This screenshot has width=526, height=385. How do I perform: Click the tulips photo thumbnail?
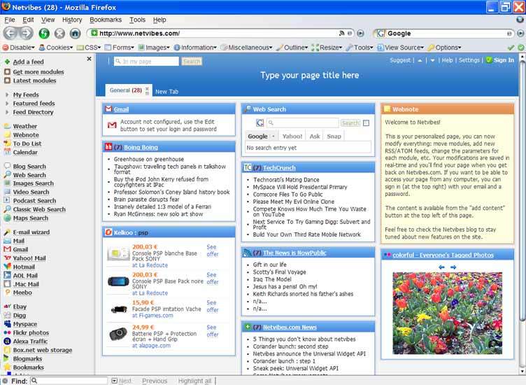point(447,313)
